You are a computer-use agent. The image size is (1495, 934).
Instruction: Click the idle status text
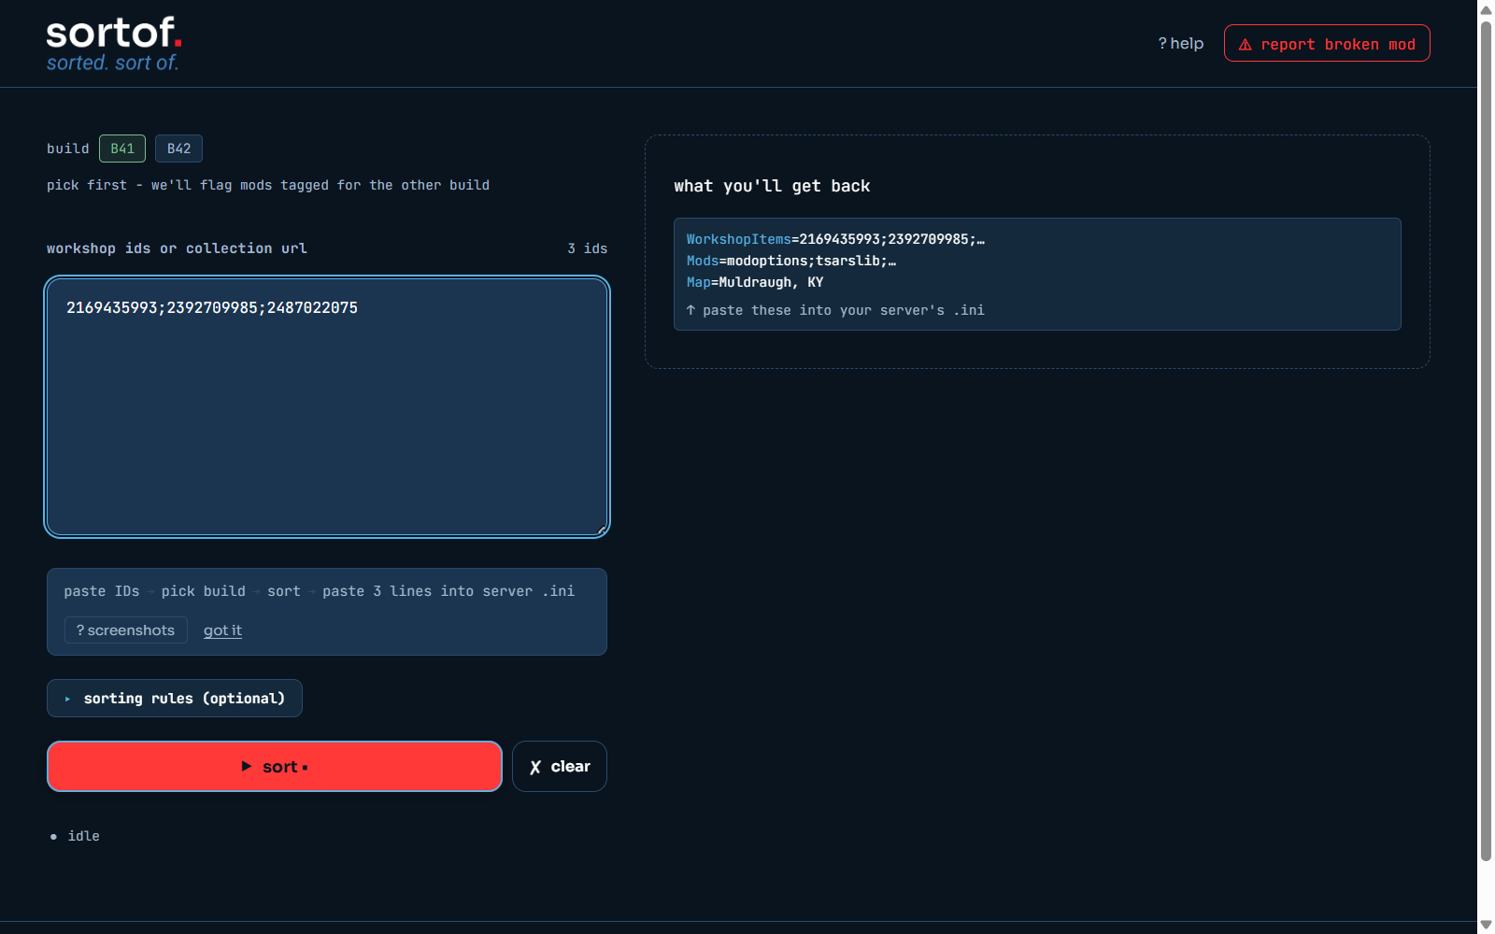83,836
